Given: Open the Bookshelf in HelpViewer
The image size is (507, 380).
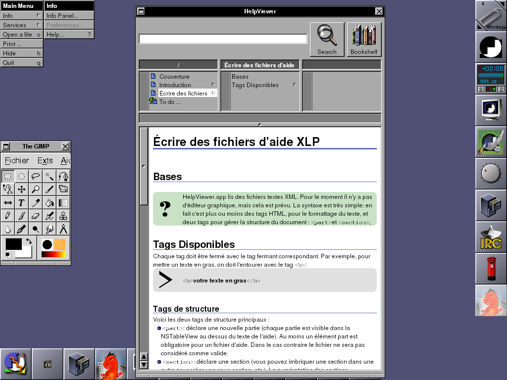Looking at the screenshot, I should pos(364,40).
